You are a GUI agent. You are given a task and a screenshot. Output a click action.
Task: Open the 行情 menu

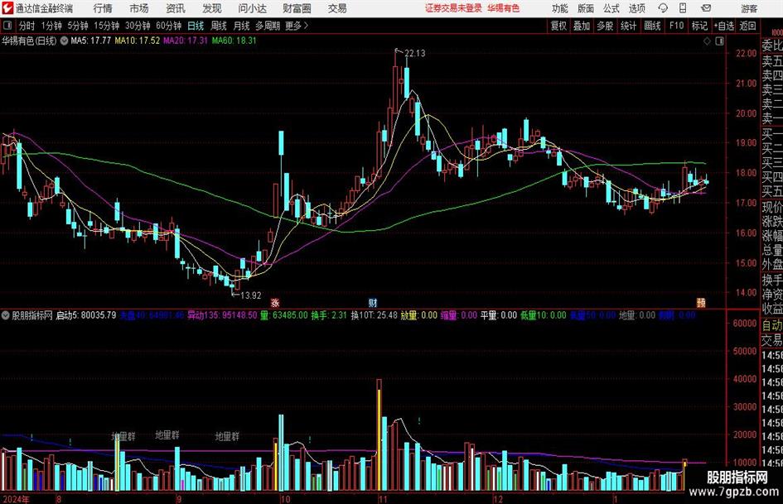coord(103,8)
